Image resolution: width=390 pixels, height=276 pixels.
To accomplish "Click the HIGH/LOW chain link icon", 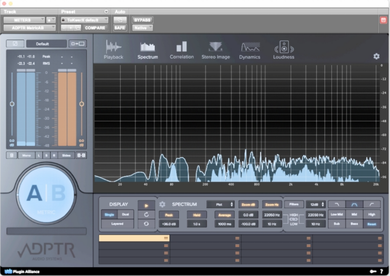I will click(294, 220).
